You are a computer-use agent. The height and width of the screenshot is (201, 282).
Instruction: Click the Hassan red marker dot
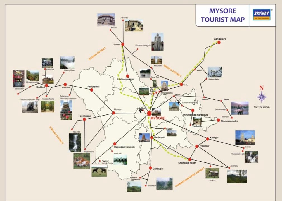point(123,44)
